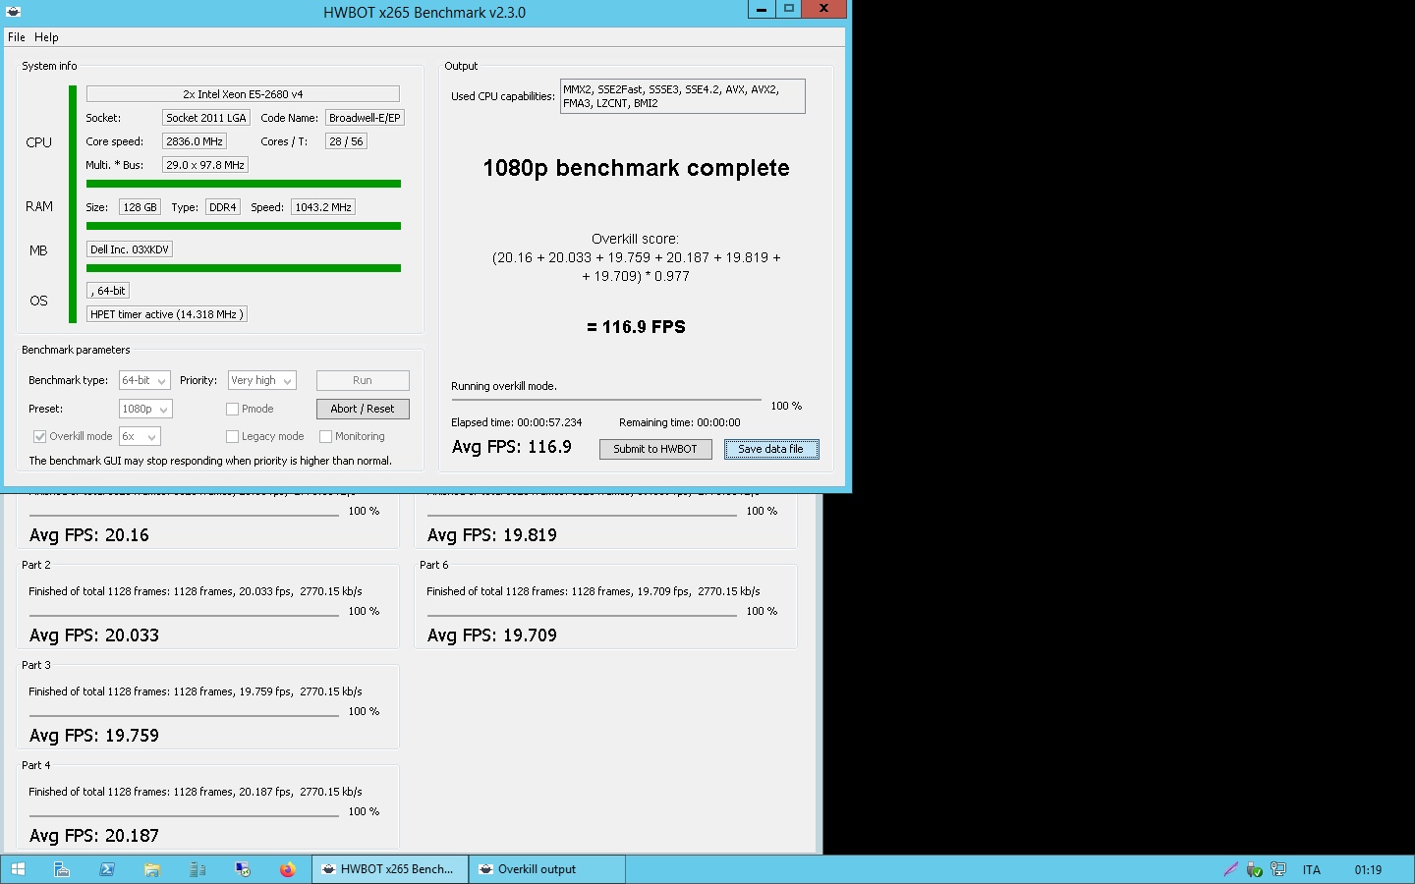Open the File menu
1415x884 pixels.
click(16, 37)
